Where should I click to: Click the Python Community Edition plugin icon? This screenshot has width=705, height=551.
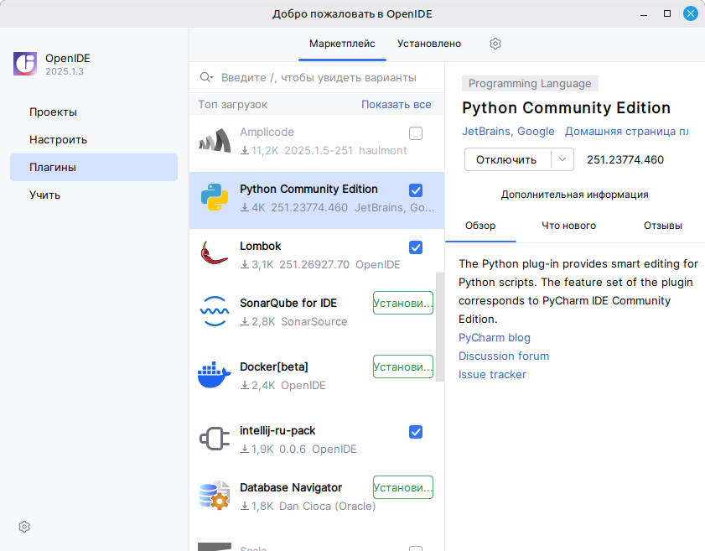(215, 197)
